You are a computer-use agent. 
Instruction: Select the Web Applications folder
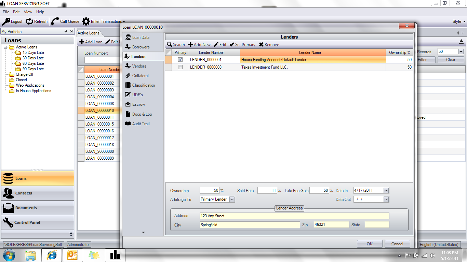tap(30, 85)
